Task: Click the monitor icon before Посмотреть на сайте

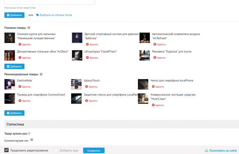Action: [207, 150]
